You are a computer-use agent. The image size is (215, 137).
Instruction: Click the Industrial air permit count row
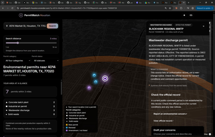30,106
